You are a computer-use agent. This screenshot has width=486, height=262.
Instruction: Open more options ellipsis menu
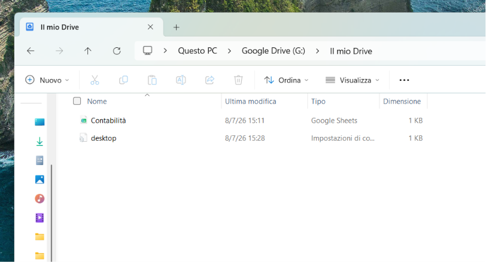[x=404, y=80]
